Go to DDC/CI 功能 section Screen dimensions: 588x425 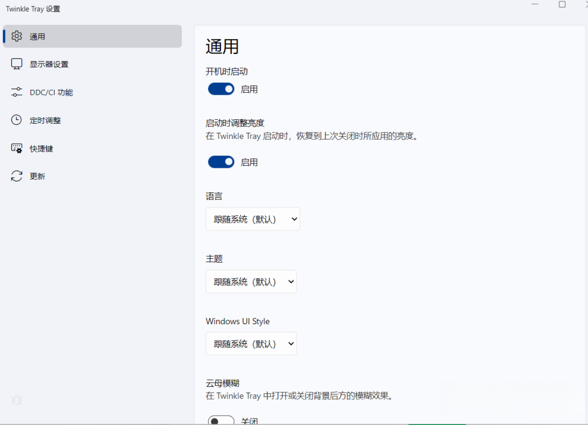[92, 93]
